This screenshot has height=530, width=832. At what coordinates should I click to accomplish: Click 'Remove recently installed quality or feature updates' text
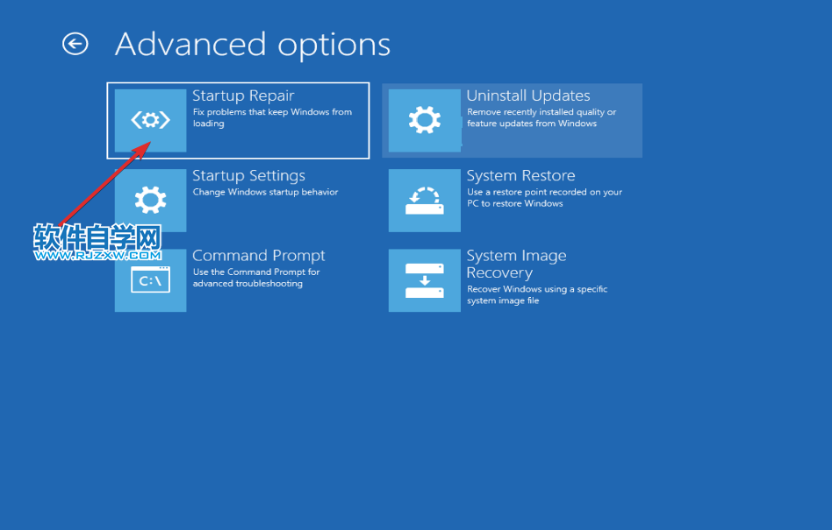[x=542, y=117]
